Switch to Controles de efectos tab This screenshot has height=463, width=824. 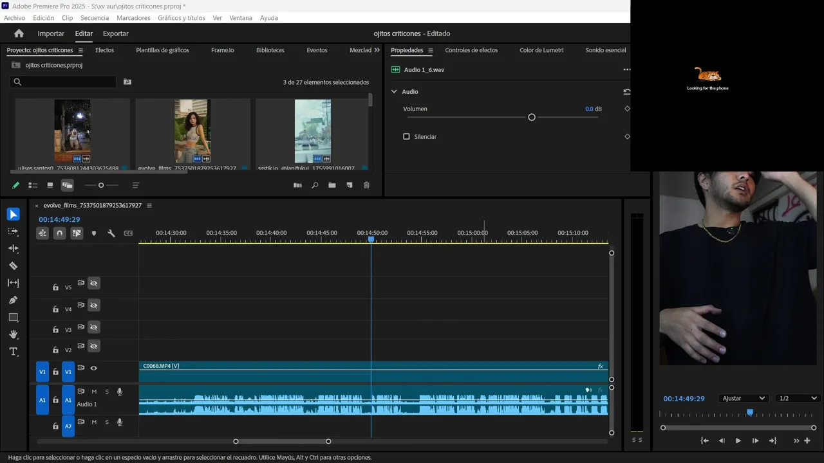471,50
